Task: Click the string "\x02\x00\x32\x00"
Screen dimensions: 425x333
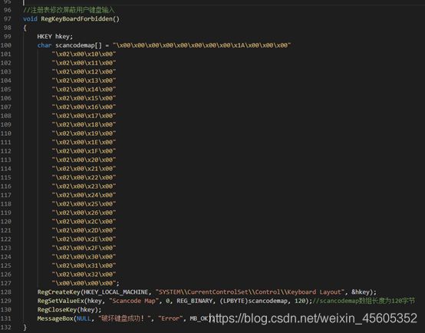Action: click(x=84, y=275)
